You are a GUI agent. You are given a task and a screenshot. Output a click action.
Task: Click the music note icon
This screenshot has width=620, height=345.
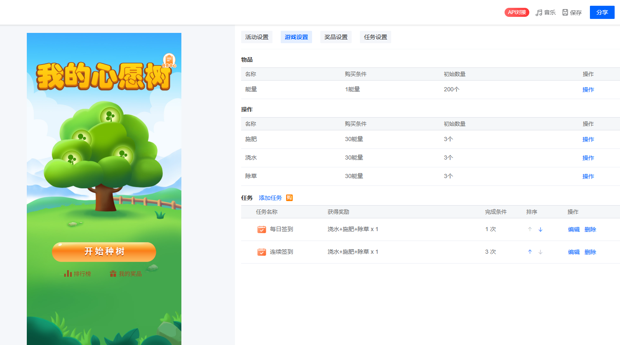(x=539, y=13)
